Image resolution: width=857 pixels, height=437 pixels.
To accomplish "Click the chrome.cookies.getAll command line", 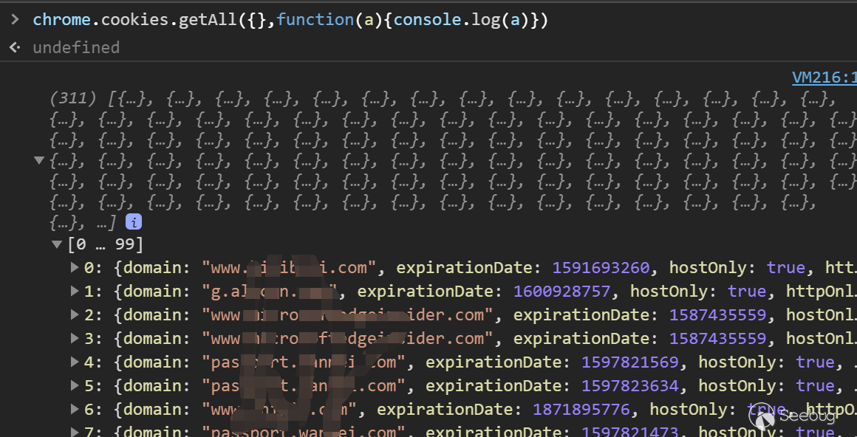I will pos(290,20).
